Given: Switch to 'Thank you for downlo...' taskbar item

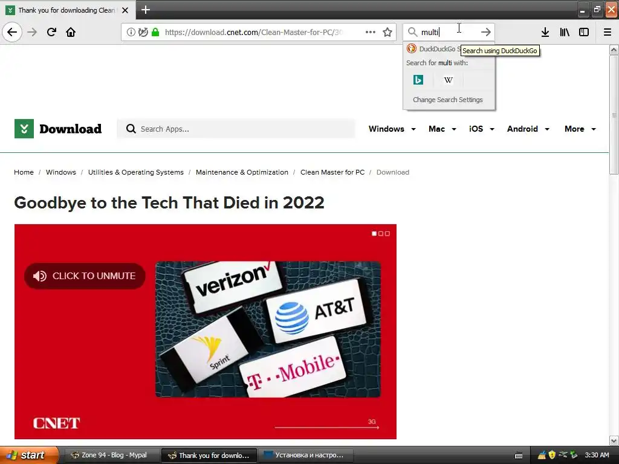Looking at the screenshot, I should pyautogui.click(x=209, y=456).
